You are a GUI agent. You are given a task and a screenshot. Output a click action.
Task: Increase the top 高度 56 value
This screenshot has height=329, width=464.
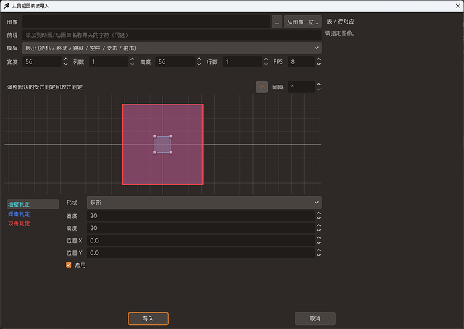tap(199, 59)
